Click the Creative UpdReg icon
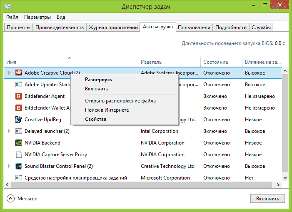This screenshot has height=212, width=292. [x=18, y=119]
